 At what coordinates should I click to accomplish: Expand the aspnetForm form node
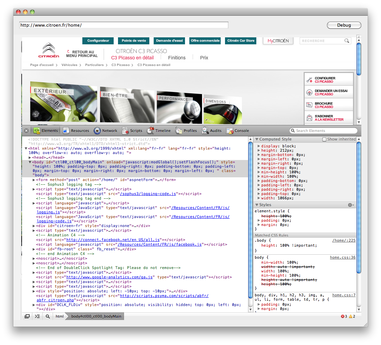pos(34,180)
